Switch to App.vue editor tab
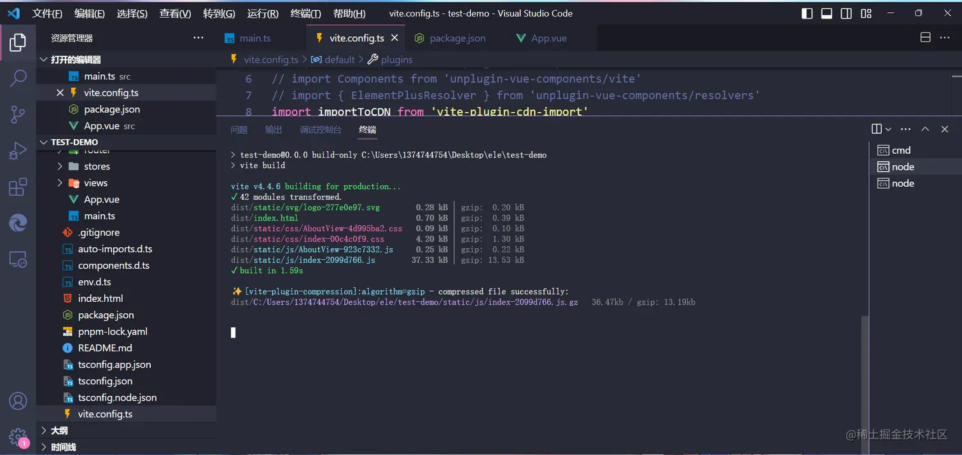This screenshot has height=455, width=962. click(549, 38)
